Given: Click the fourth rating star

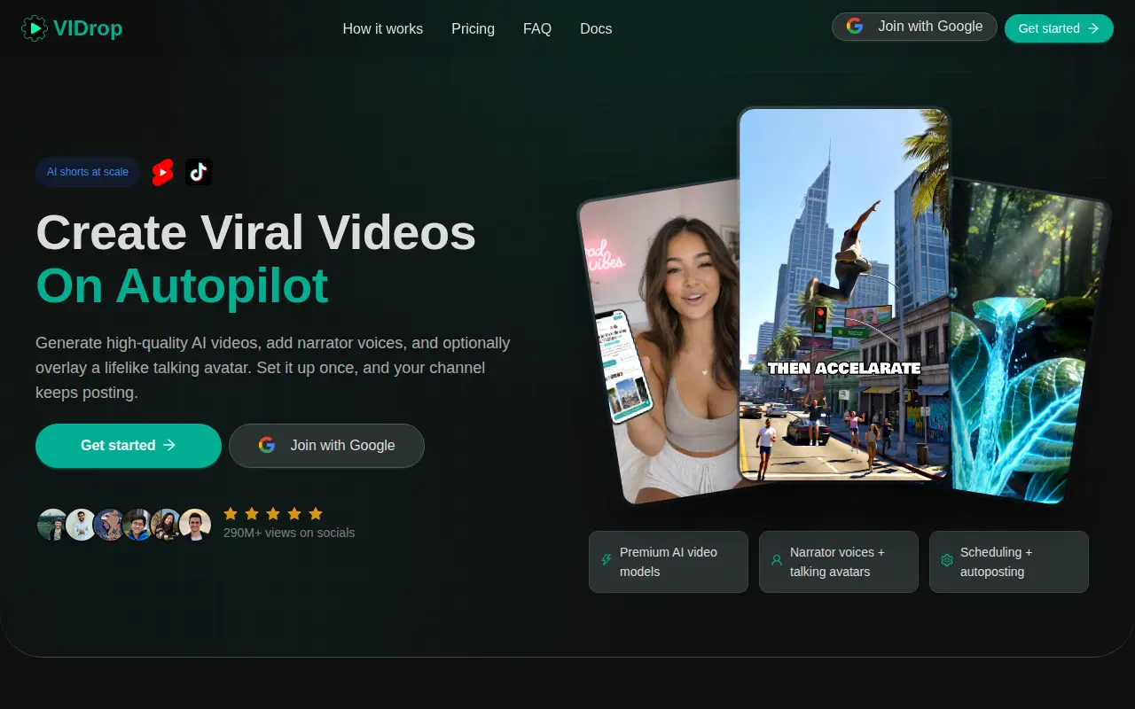Looking at the screenshot, I should coord(294,513).
